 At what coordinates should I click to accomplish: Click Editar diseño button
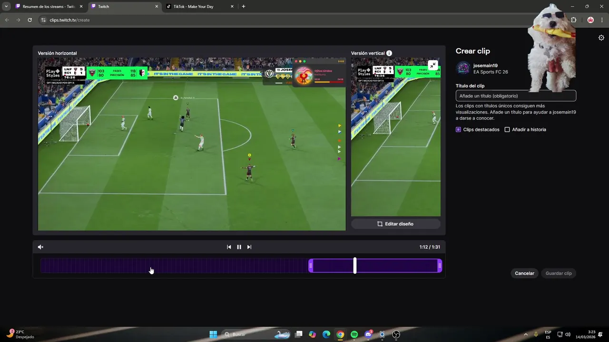click(x=395, y=224)
